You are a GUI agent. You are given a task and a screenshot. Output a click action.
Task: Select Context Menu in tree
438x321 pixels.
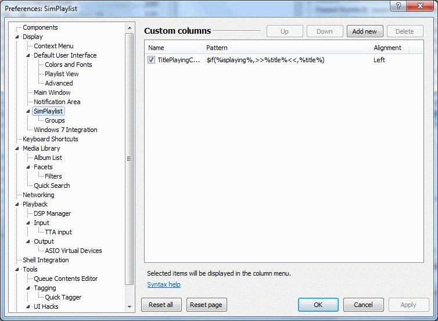[x=53, y=46]
